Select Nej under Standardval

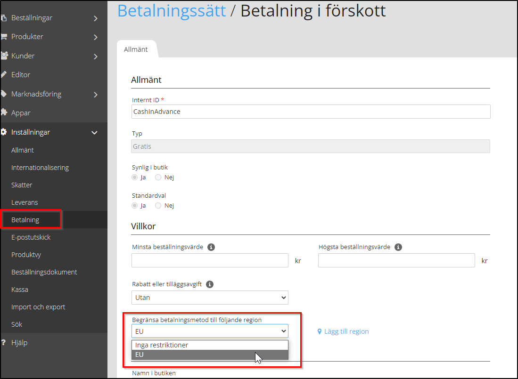pyautogui.click(x=158, y=206)
